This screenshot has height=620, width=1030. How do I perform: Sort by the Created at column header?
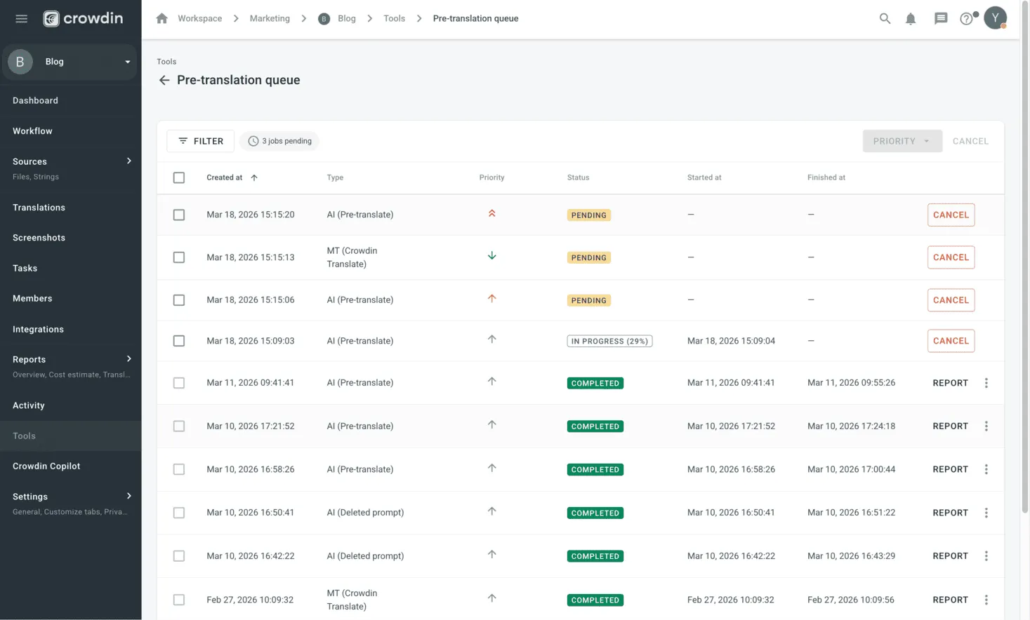(x=225, y=178)
